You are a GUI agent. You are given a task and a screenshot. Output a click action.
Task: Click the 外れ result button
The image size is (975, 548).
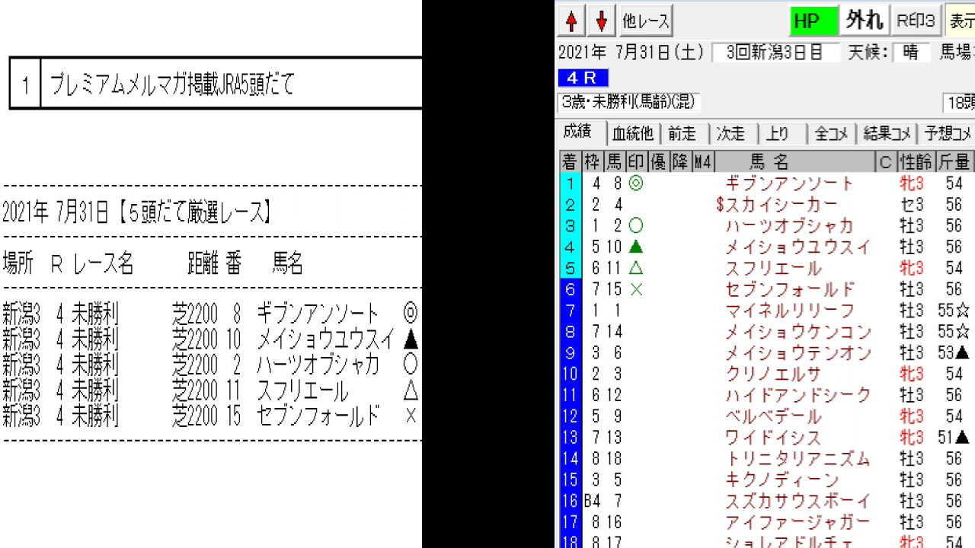[864, 21]
